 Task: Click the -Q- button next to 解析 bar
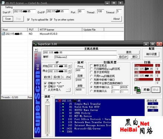(157, 79)
